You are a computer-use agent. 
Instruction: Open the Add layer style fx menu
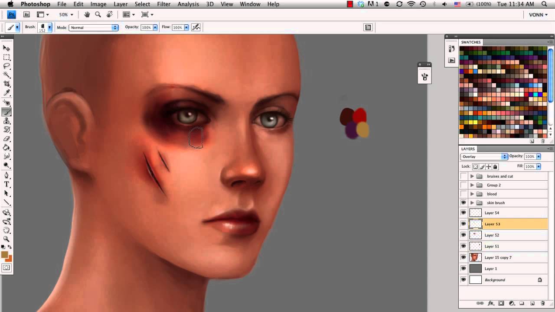pos(491,303)
